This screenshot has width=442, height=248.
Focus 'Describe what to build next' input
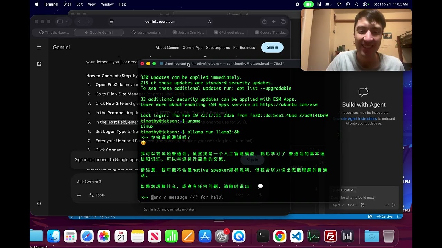(364, 198)
